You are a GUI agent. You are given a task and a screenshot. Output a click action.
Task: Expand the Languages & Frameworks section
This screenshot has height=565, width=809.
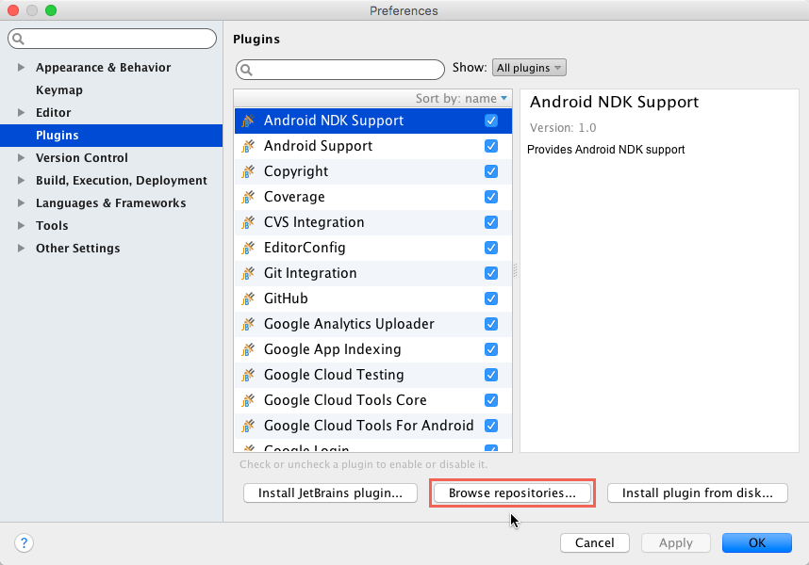click(21, 202)
